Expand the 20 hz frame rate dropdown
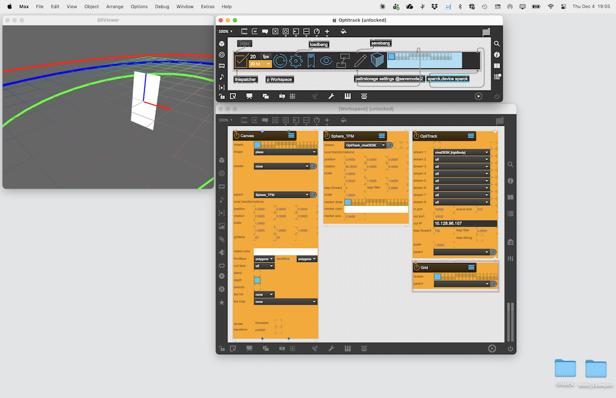This screenshot has height=398, width=616. click(x=260, y=64)
